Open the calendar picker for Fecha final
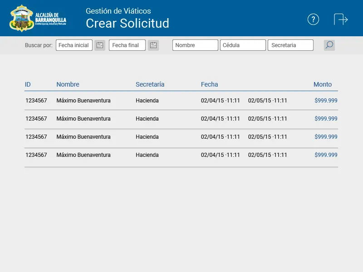363x272 pixels. point(153,45)
